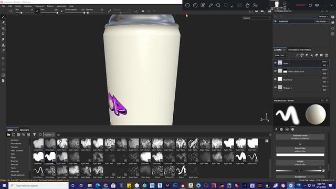
Task: Click the symmetry icon in top toolbar
Action: 143,11
